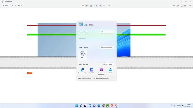Click the Redo arrow

point(113,6)
